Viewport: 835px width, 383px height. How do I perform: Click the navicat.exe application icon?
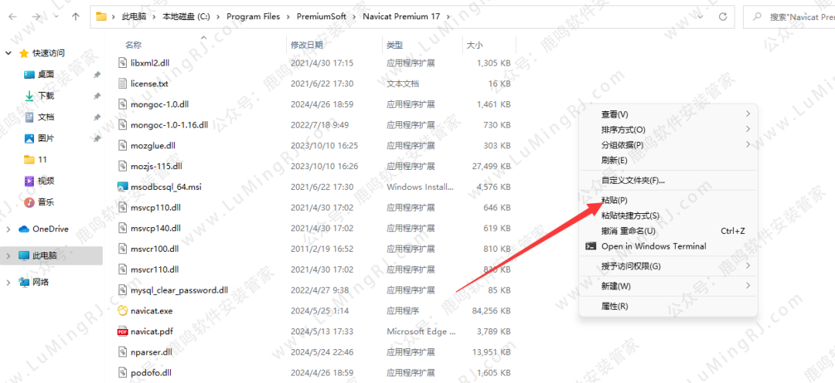[x=122, y=310]
